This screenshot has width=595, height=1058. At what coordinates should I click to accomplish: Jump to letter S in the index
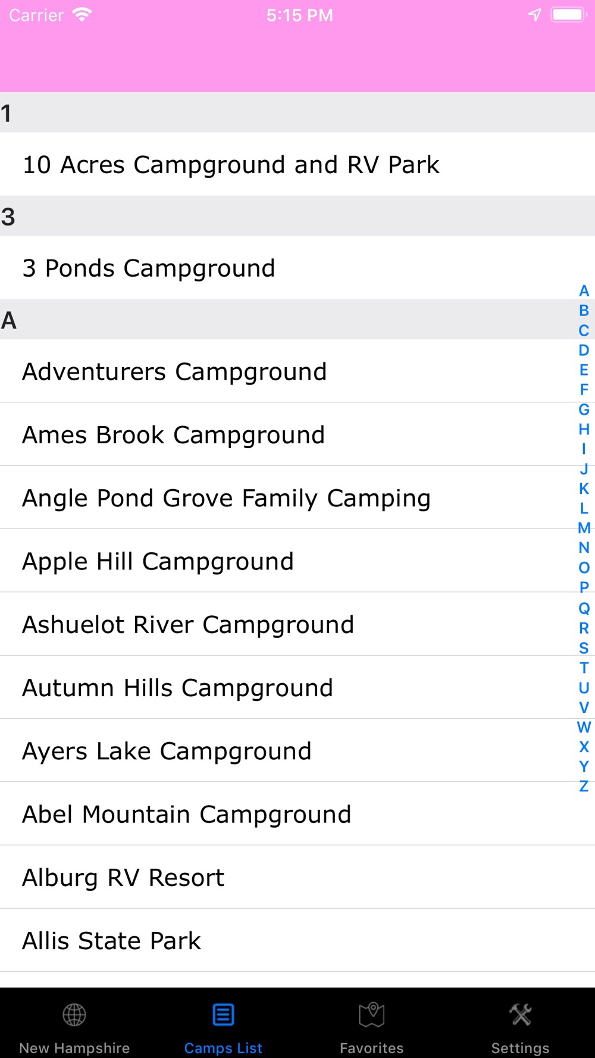(x=584, y=647)
